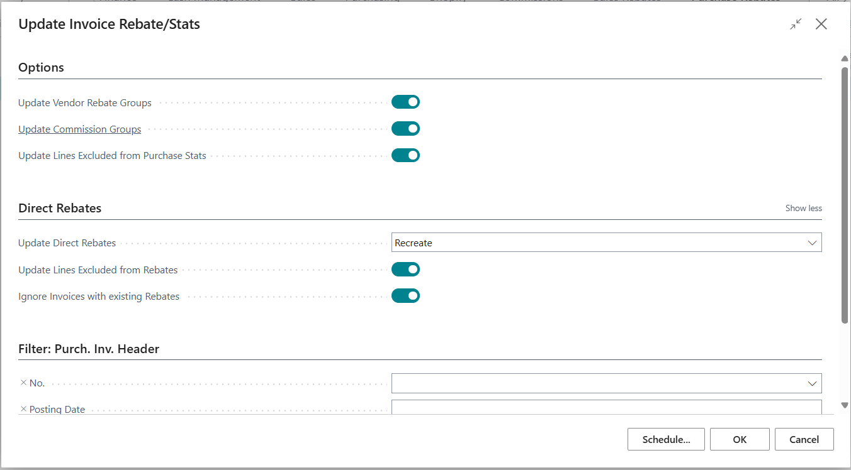Toggle Update Lines Excluded from Rebates
This screenshot has height=470, width=851.
pos(405,270)
